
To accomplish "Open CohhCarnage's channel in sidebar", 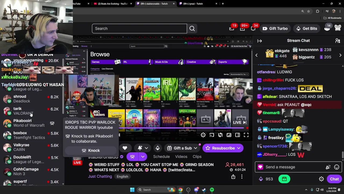I will 32,171.
